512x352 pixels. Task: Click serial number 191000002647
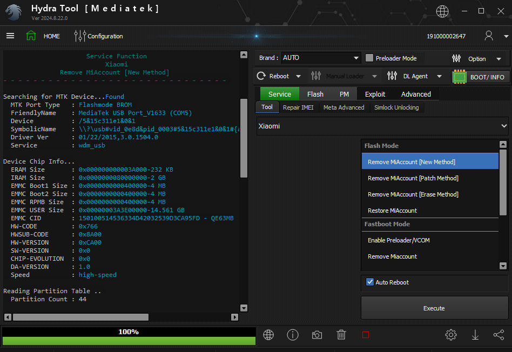pyautogui.click(x=446, y=36)
